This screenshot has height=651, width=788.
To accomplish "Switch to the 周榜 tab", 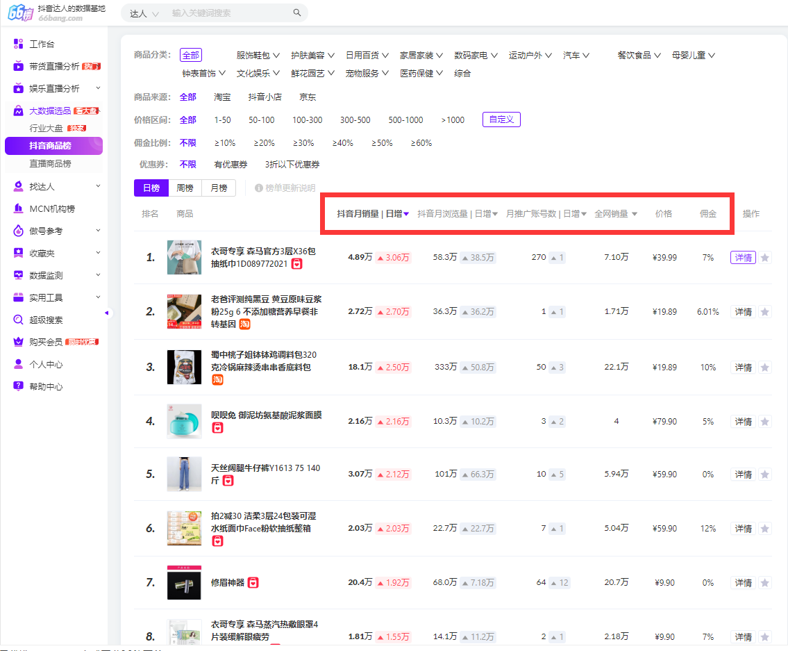I will point(185,188).
